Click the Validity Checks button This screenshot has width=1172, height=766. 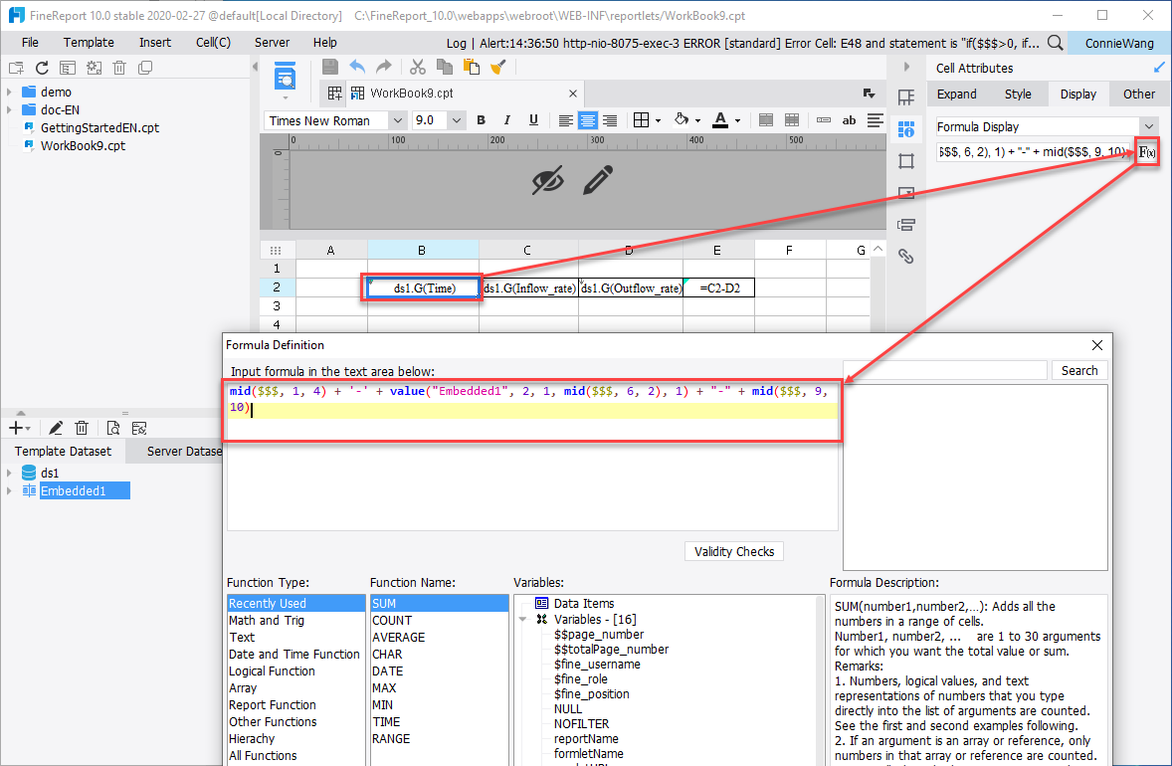pos(733,551)
